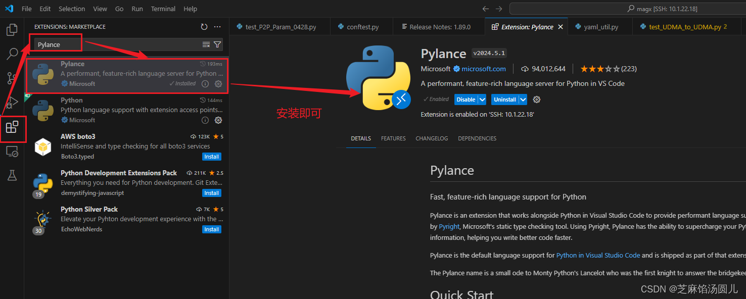Go back with the navigation arrow
Screen dimensions: 746x299
tap(486, 9)
